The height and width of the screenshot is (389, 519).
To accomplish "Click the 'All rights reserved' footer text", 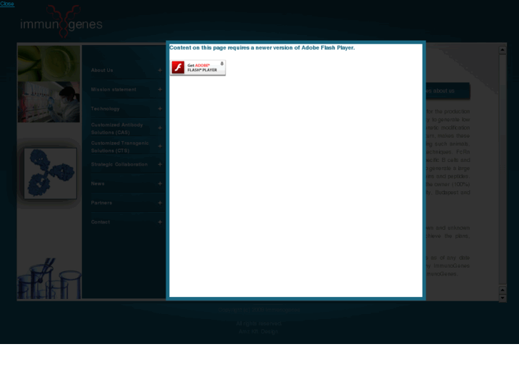I will tap(259, 323).
